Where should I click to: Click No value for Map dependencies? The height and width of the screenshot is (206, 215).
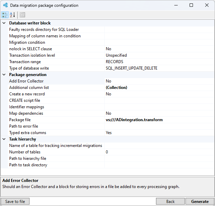[x=159, y=113]
